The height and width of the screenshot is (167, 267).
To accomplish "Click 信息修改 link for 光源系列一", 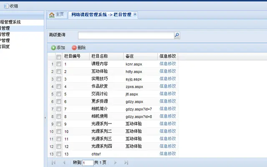I will tap(168, 124).
